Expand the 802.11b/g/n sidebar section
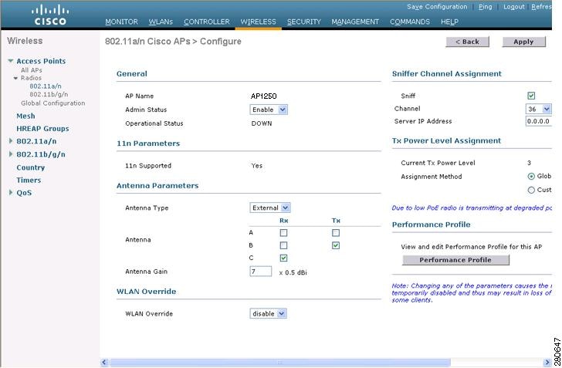Image resolution: width=562 pixels, height=368 pixels. click(11, 154)
